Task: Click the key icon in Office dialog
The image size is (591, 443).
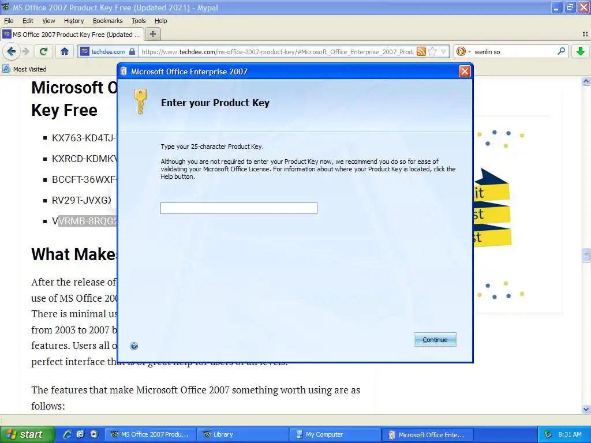Action: click(x=141, y=102)
